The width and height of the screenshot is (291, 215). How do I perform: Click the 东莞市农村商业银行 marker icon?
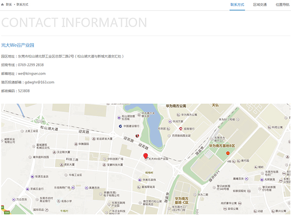pos(37,200)
